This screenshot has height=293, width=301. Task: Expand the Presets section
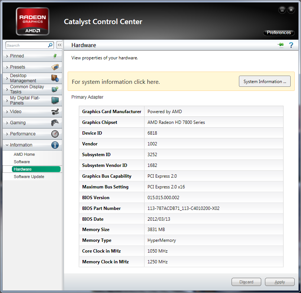(32, 67)
